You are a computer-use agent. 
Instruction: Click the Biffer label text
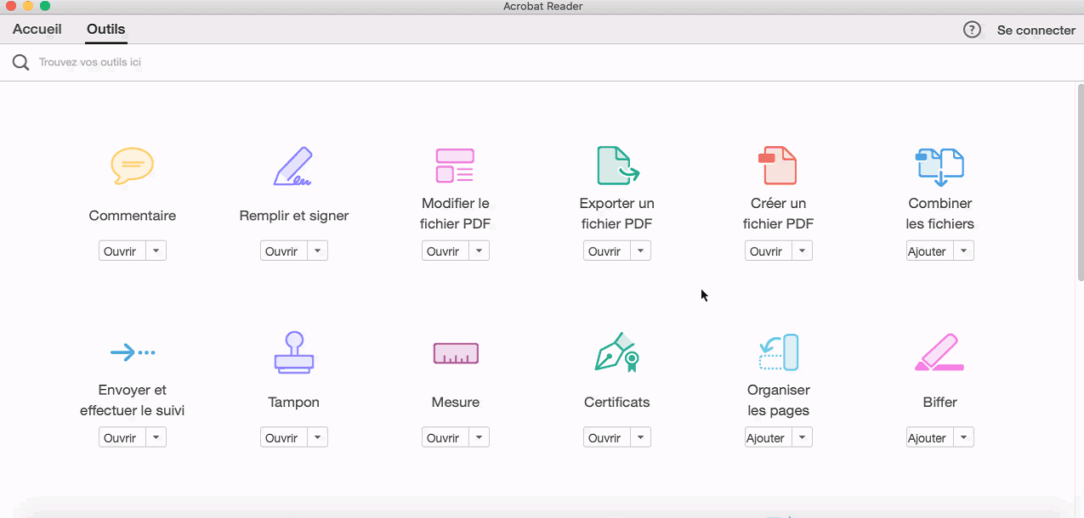coord(940,403)
